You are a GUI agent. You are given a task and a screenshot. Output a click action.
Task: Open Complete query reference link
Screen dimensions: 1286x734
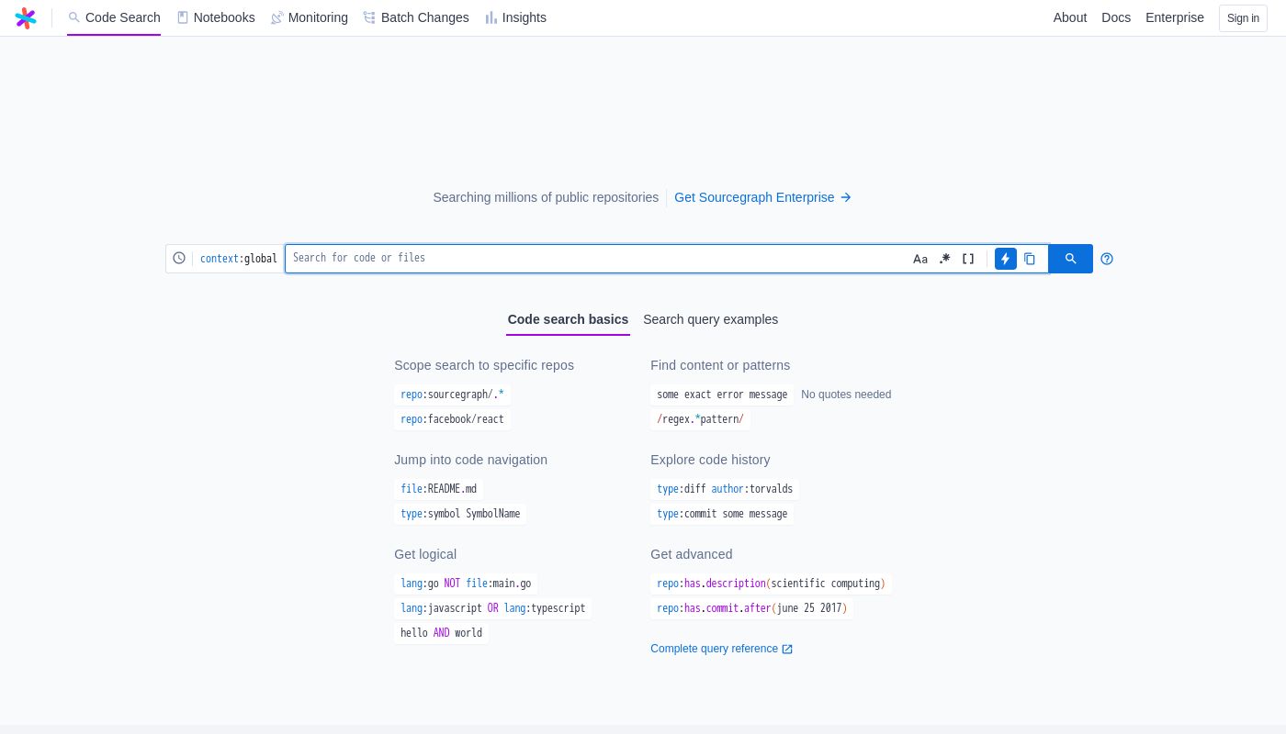(721, 649)
